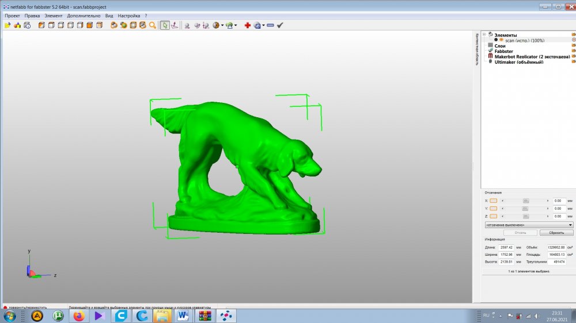Collapse the Элементы tree node
This screenshot has height=323, width=576.
point(484,34)
